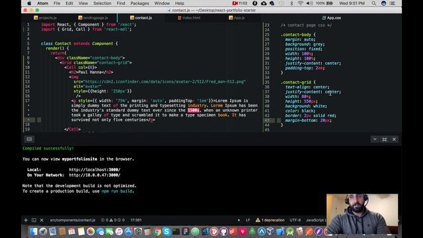Click the webcam video overlay
Screen dimensions: 423x238
(362, 214)
